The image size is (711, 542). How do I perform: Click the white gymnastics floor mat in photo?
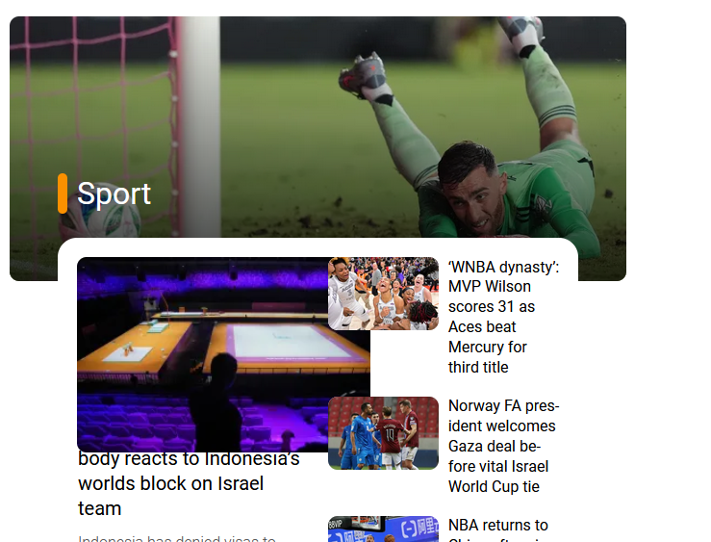coord(289,342)
